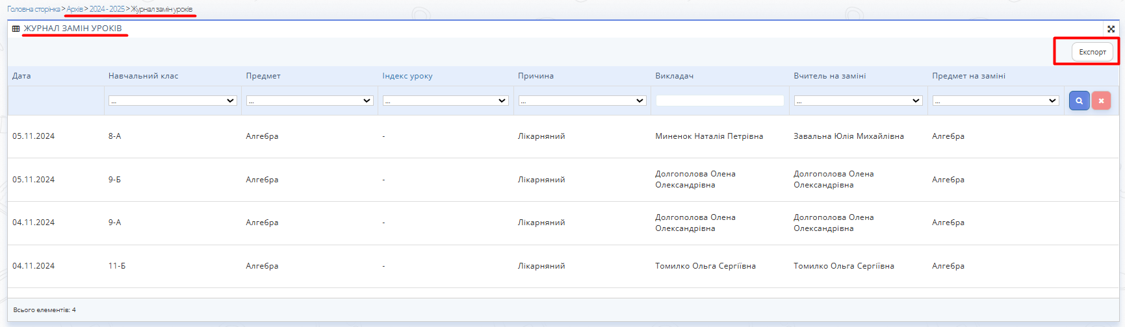Expand the Причина filter dropdown
The width and height of the screenshot is (1125, 327).
pos(582,101)
